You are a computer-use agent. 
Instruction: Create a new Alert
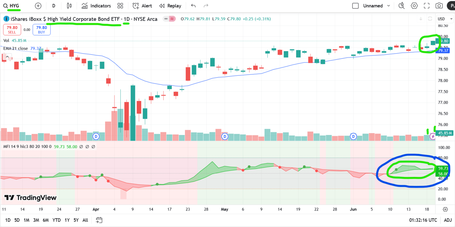point(142,6)
